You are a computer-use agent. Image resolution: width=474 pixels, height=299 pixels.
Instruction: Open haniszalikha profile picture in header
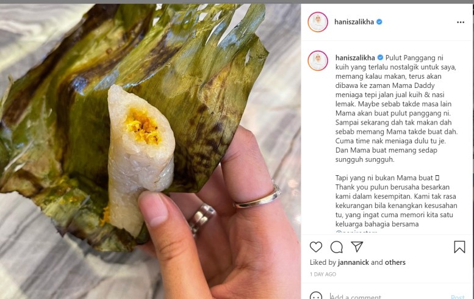[x=318, y=22]
